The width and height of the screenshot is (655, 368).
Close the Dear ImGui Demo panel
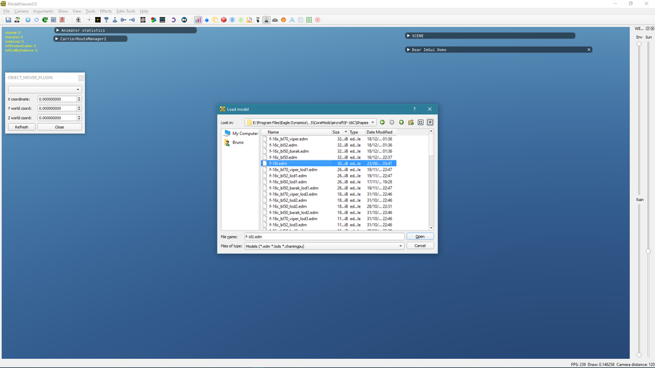589,50
